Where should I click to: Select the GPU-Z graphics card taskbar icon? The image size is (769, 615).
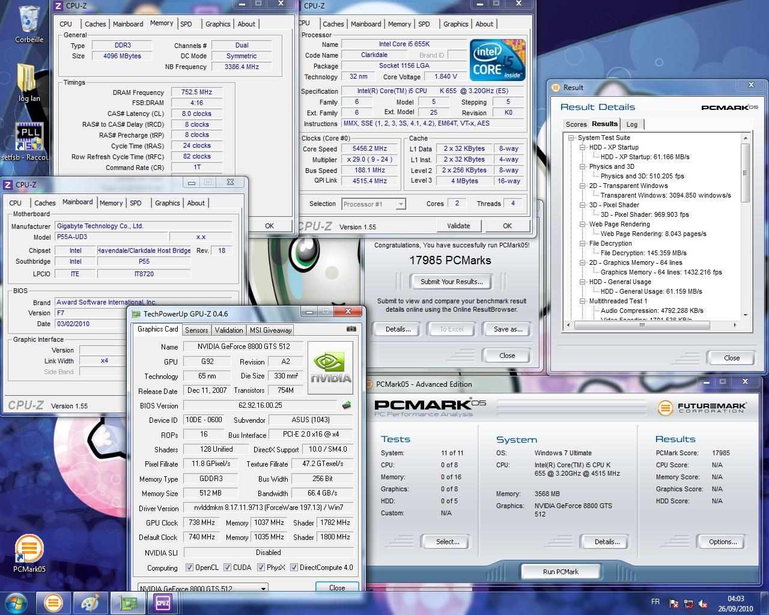pyautogui.click(x=127, y=602)
